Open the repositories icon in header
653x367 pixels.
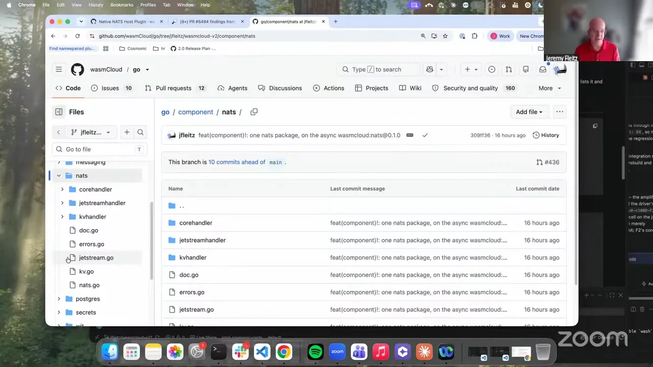(525, 69)
